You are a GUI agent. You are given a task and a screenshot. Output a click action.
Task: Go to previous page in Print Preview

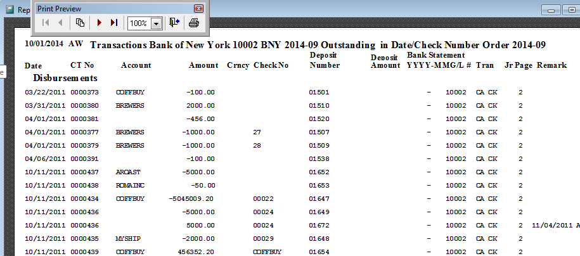point(60,23)
